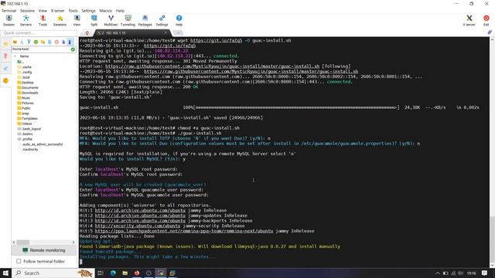Viewport: 495px width, 278px height.
Task: Open Microsoft Edge from the taskbar
Action: [113, 273]
